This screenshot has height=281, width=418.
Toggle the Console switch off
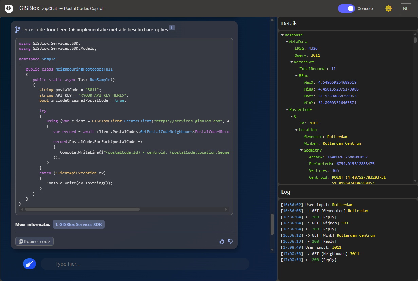click(346, 8)
